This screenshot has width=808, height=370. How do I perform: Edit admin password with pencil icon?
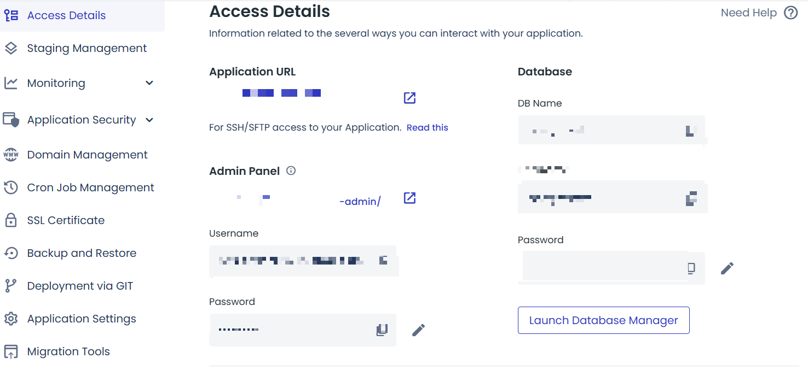pyautogui.click(x=418, y=330)
